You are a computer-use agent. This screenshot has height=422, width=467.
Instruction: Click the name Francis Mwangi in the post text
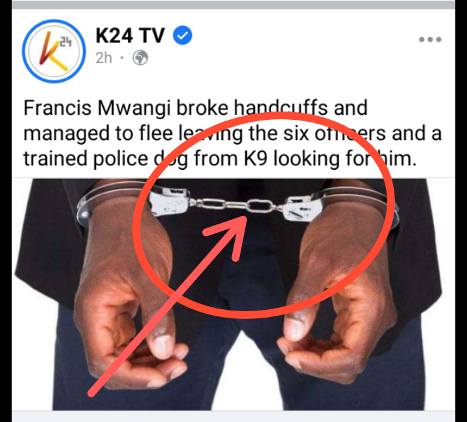[97, 108]
